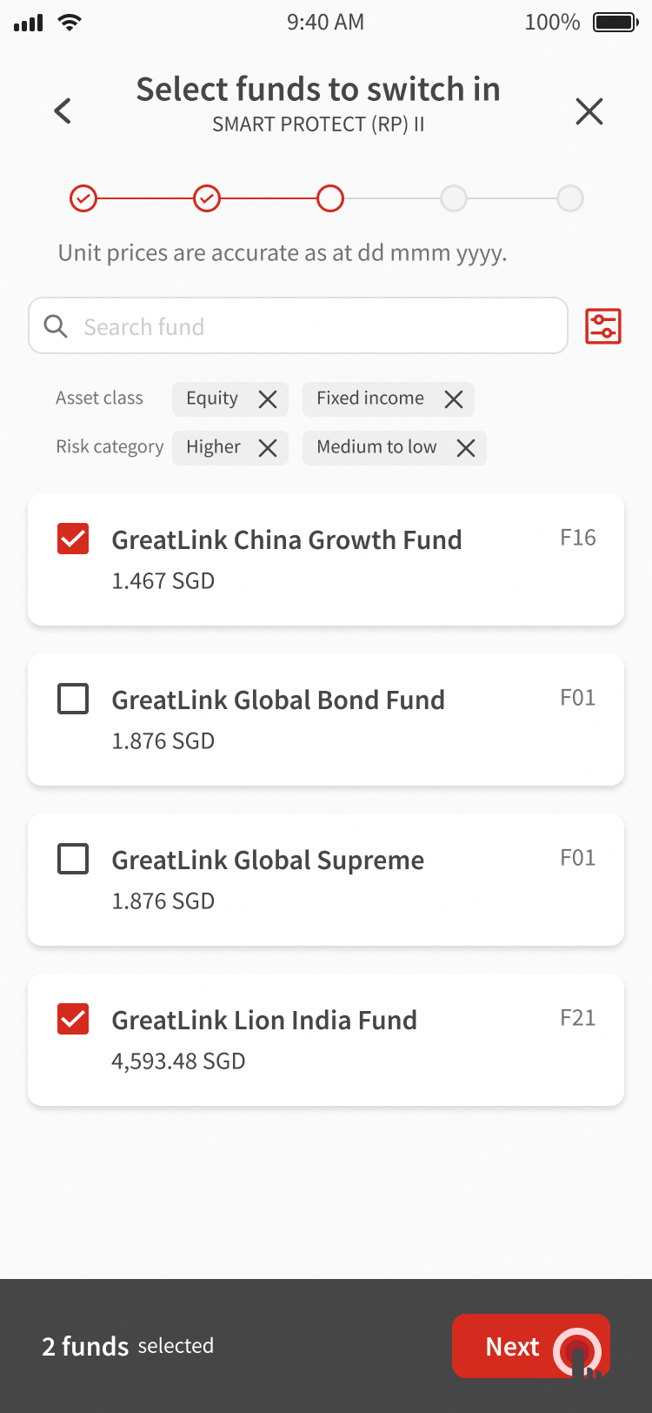Check GreatLink Global Supreme fund
This screenshot has width=652, height=1413.
coord(73,859)
